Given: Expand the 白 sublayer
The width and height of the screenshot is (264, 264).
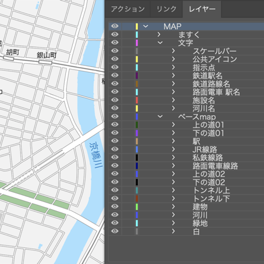Looking at the screenshot, I should click(173, 231).
